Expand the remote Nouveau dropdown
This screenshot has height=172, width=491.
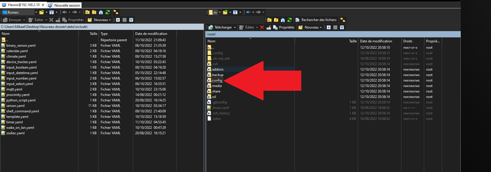click(x=321, y=28)
